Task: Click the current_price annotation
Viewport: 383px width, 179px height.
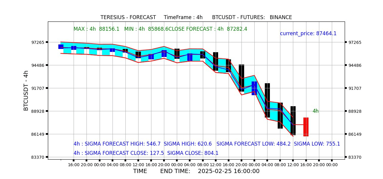Action: tap(308, 33)
